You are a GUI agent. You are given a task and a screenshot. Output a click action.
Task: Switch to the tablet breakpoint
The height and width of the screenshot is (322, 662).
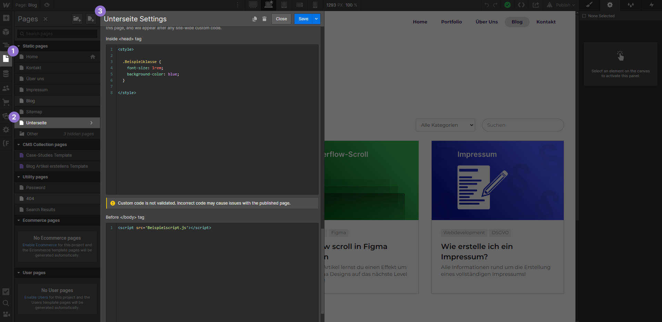pos(284,5)
